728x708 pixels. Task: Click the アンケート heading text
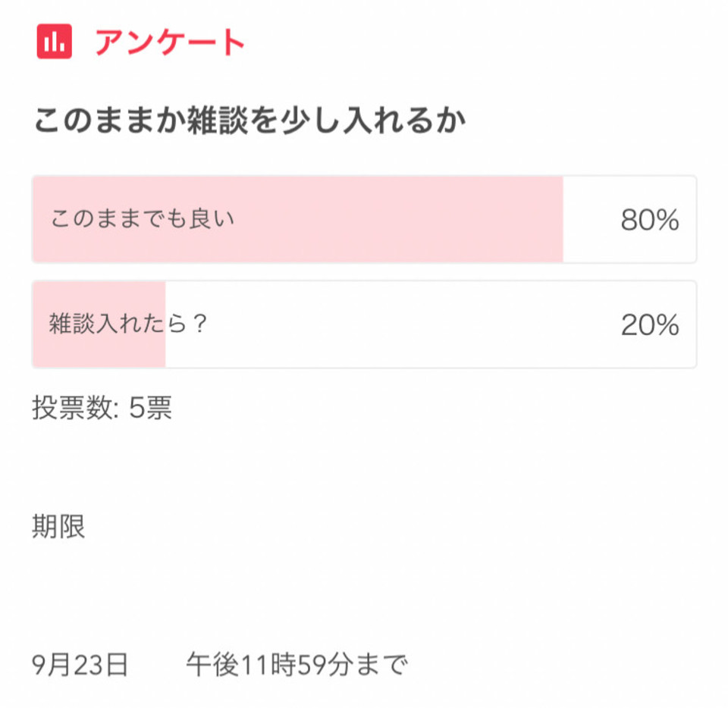[x=170, y=42]
